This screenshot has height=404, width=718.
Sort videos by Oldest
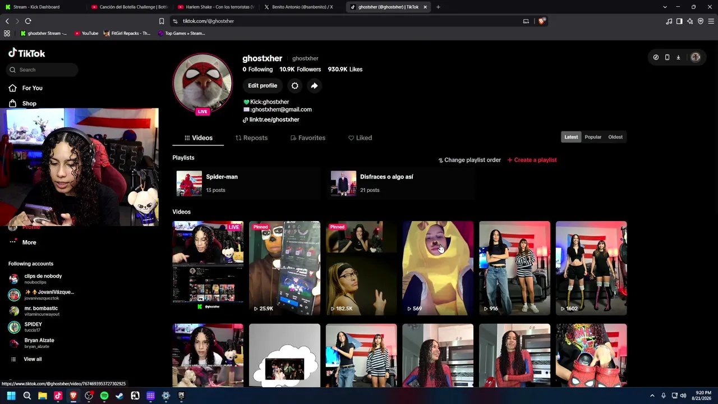tap(615, 137)
